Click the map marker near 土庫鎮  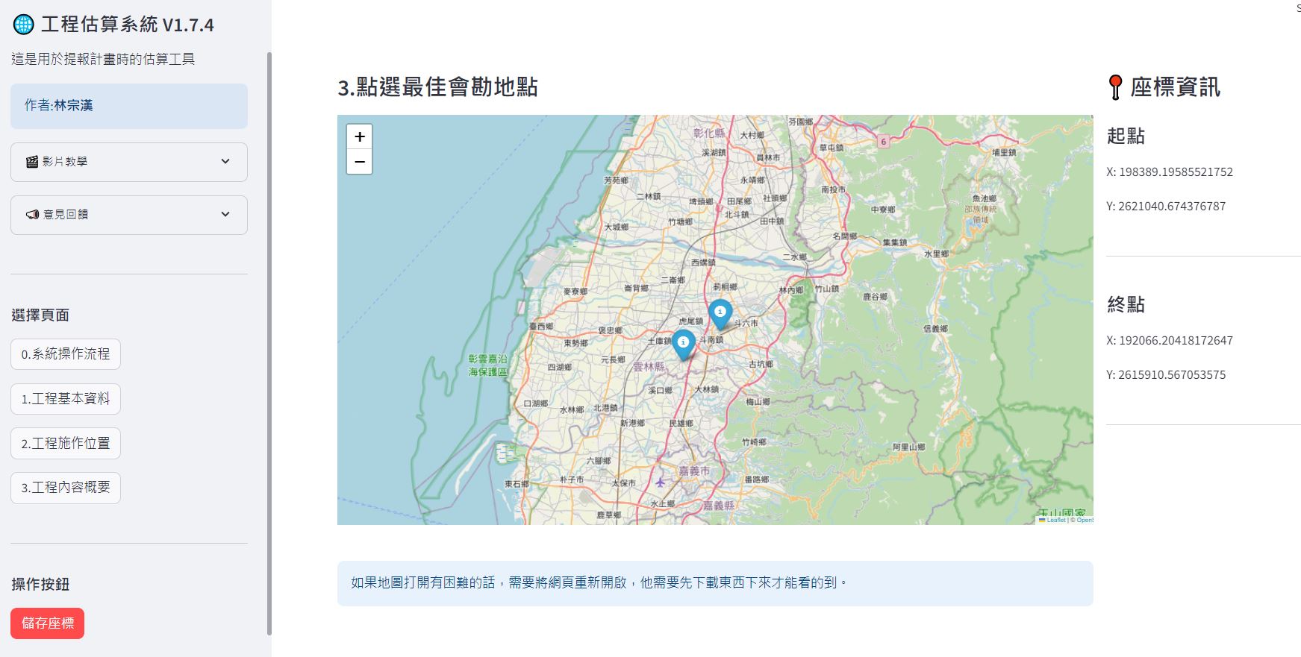click(x=683, y=343)
